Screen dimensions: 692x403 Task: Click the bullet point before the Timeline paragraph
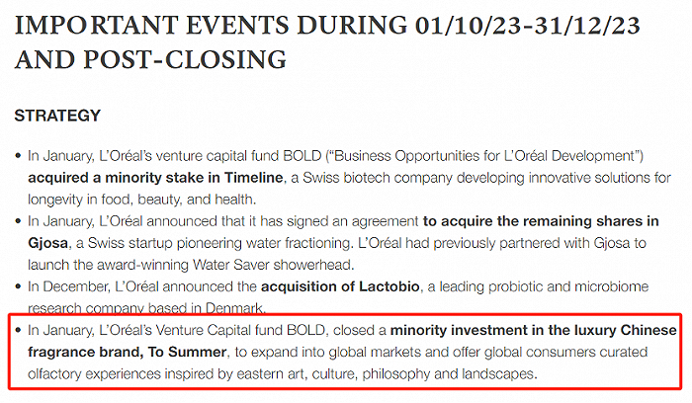coord(18,156)
